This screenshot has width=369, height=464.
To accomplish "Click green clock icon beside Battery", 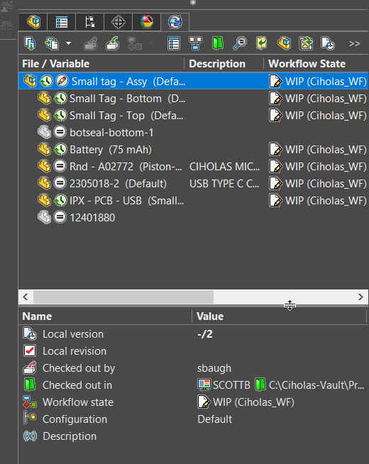I will click(60, 150).
